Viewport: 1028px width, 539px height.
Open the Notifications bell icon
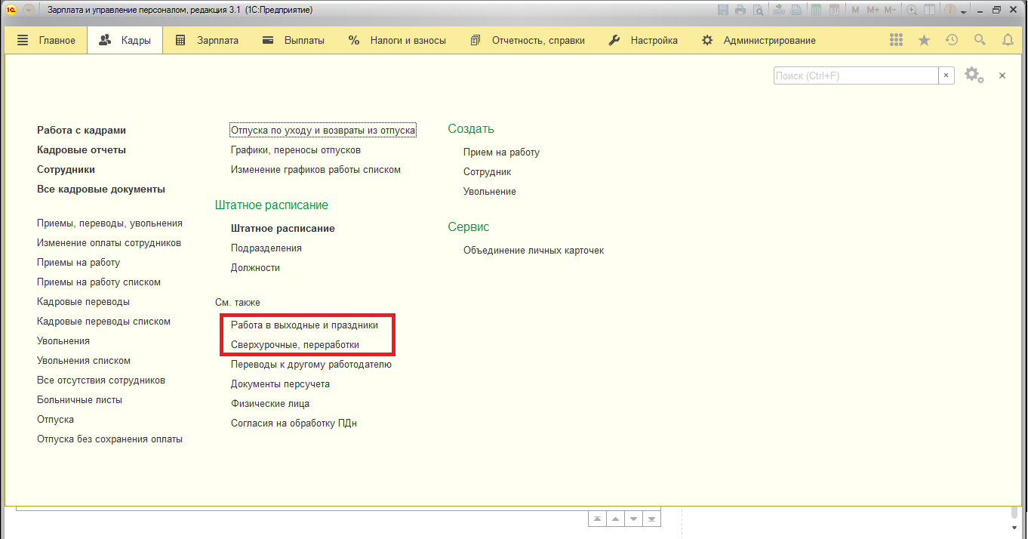coord(1008,40)
